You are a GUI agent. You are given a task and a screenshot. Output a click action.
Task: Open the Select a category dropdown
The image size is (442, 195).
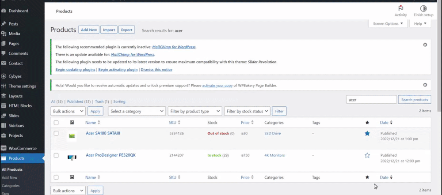click(x=137, y=111)
